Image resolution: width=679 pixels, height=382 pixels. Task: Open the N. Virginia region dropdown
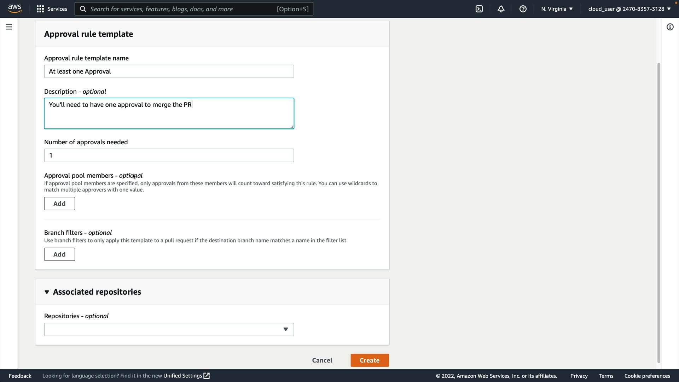[557, 9]
